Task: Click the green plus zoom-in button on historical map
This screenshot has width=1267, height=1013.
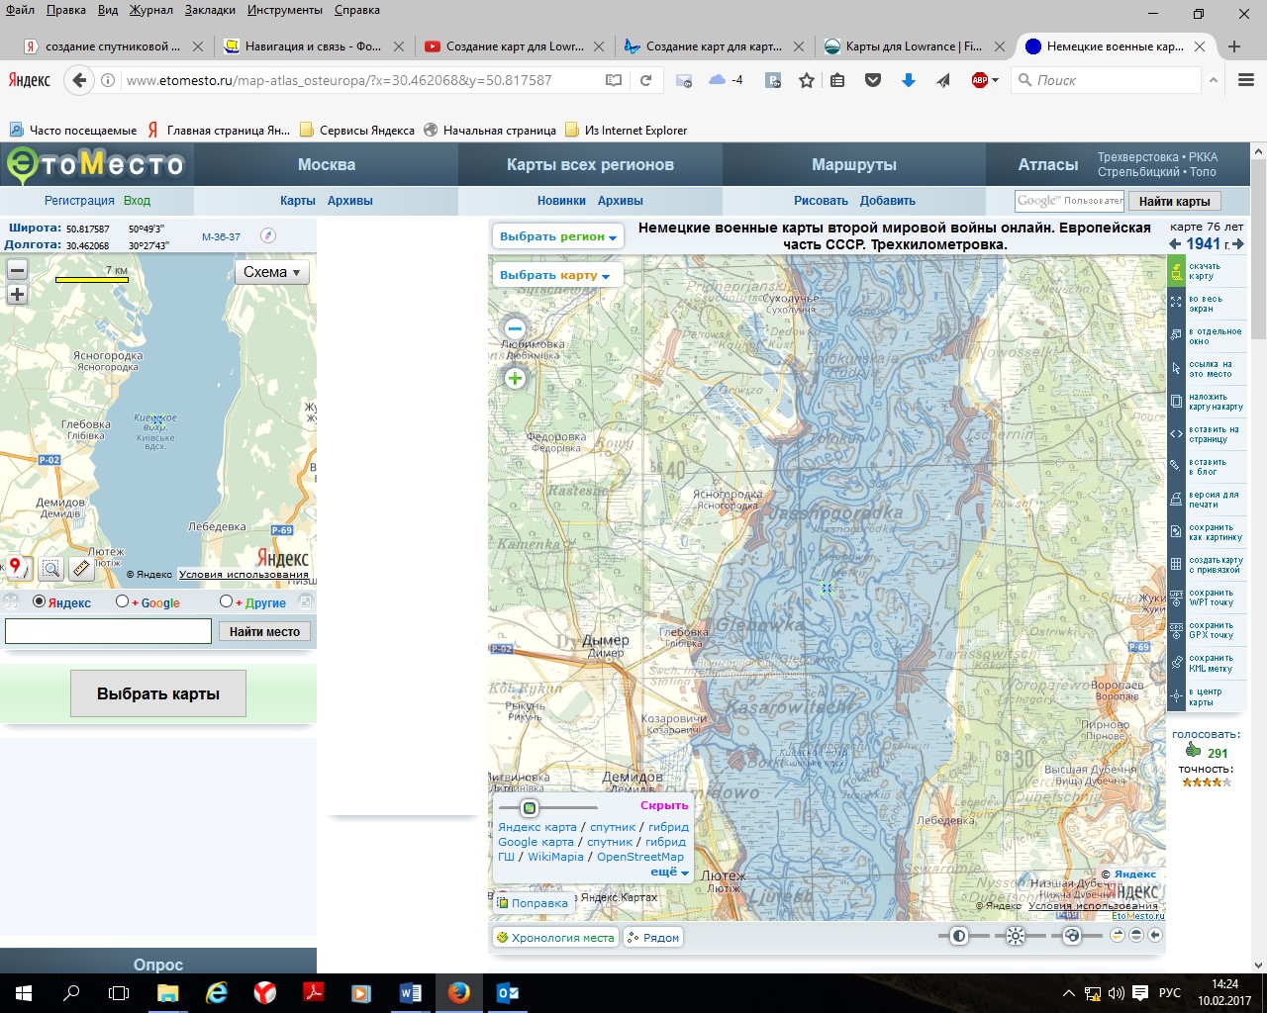Action: point(515,378)
